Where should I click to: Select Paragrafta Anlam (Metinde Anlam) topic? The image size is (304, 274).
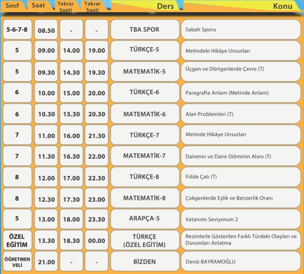point(241,93)
